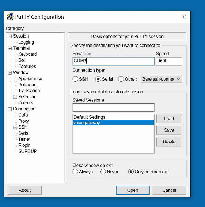Screen dimensions: 205x207
Task: Choose Never for close window on exit
Action: coord(103,172)
